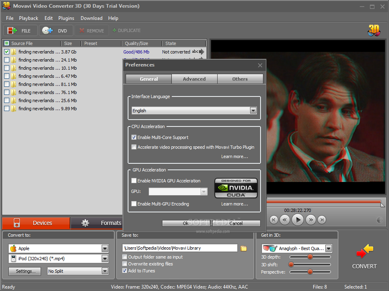Open the GPU selection dropdown
This screenshot has height=291, width=389.
204,191
